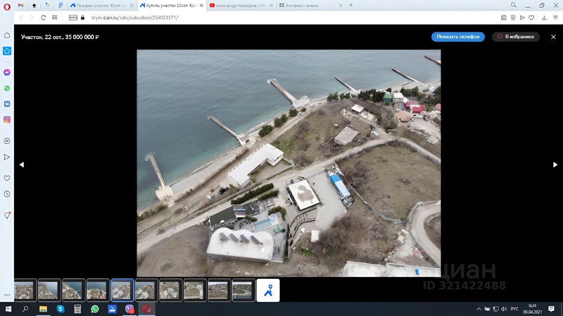The height and width of the screenshot is (316, 563).
Task: Open the Easy Setup settings icon
Action: (555, 18)
